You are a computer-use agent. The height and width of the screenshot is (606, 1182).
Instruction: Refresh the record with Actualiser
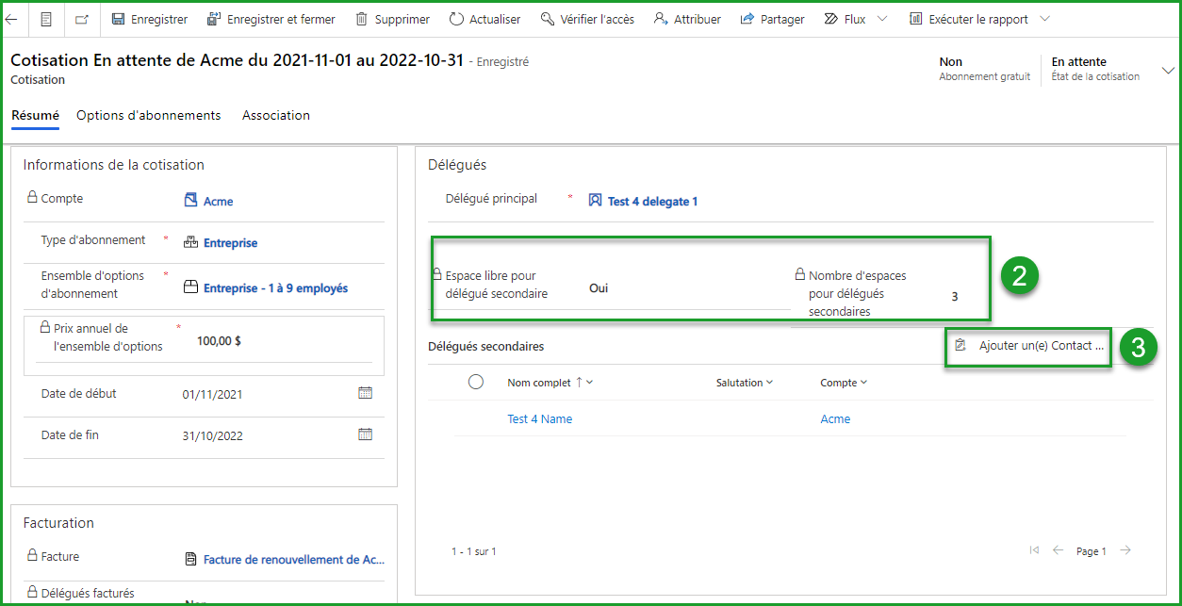click(484, 19)
